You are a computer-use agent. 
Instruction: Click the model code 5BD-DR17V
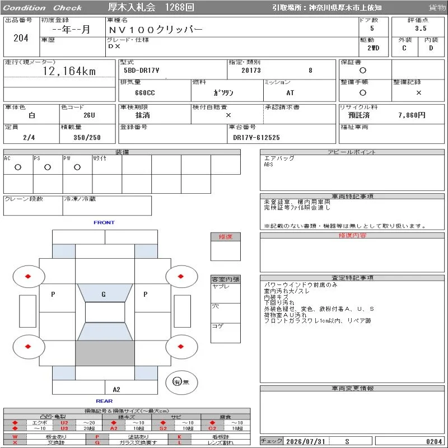[x=142, y=71]
